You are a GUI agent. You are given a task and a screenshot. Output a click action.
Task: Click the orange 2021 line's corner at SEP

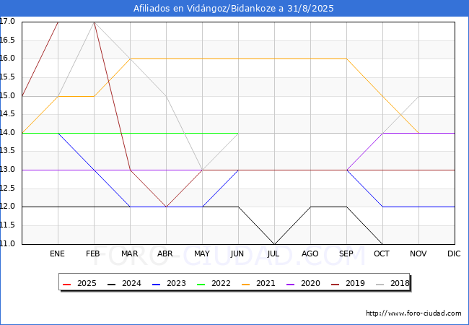coord(346,59)
